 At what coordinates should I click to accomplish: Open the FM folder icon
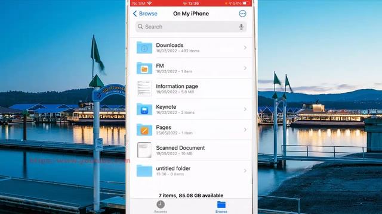(x=144, y=68)
